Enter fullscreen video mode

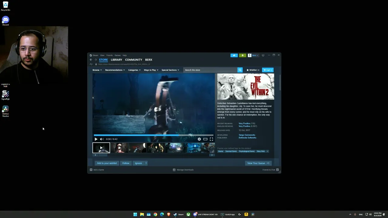click(x=211, y=139)
